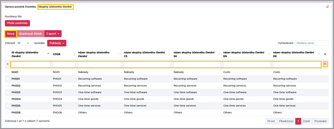
Task: Click new row název DE input field
Action: tap(297, 64)
